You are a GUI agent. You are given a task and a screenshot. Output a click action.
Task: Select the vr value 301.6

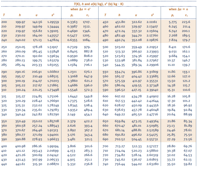[x=88, y=146]
